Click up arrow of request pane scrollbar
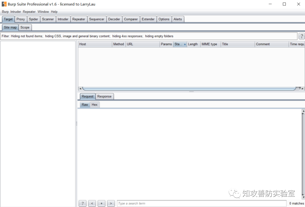 point(303,111)
